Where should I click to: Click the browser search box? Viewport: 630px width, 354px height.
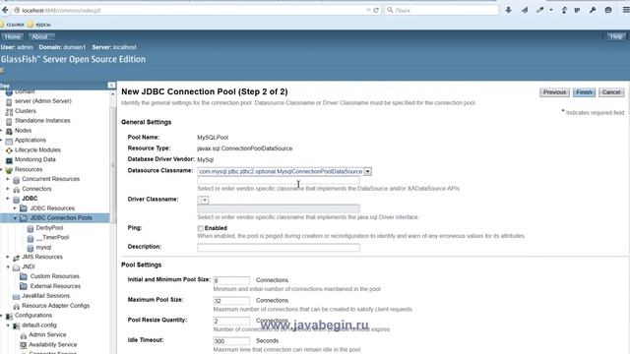(442, 10)
